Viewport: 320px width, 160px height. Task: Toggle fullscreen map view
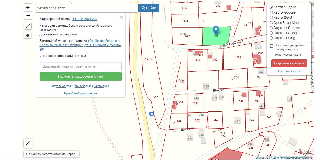tap(28, 26)
